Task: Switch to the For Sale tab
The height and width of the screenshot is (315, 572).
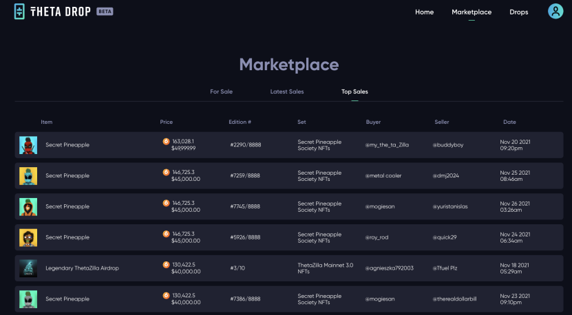Action: click(221, 91)
